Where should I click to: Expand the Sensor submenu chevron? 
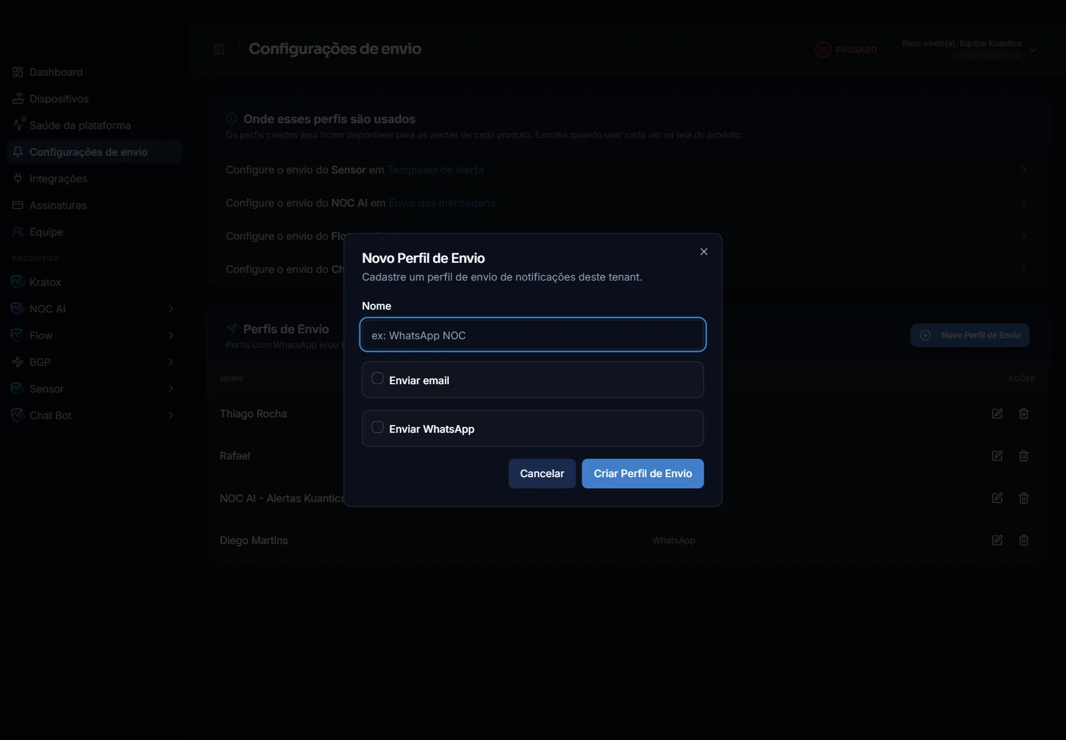(x=171, y=388)
